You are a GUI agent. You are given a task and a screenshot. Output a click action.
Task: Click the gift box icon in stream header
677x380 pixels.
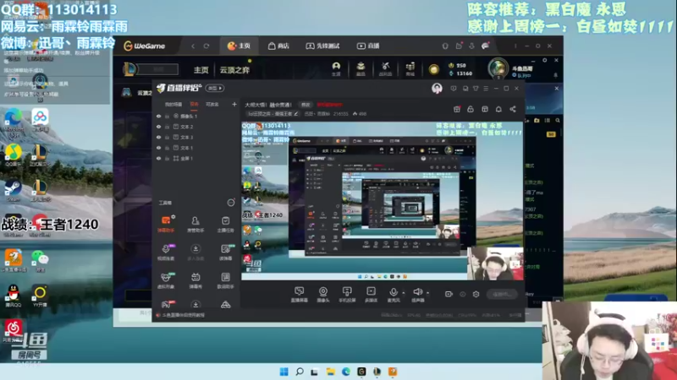457,109
